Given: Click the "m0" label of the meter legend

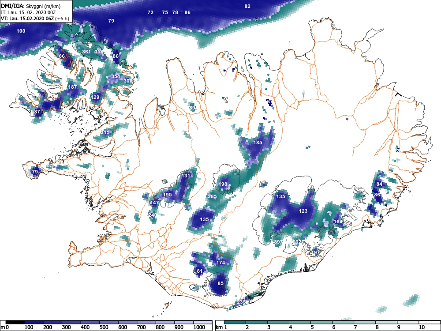Looking at the screenshot, I should (x=5, y=327).
